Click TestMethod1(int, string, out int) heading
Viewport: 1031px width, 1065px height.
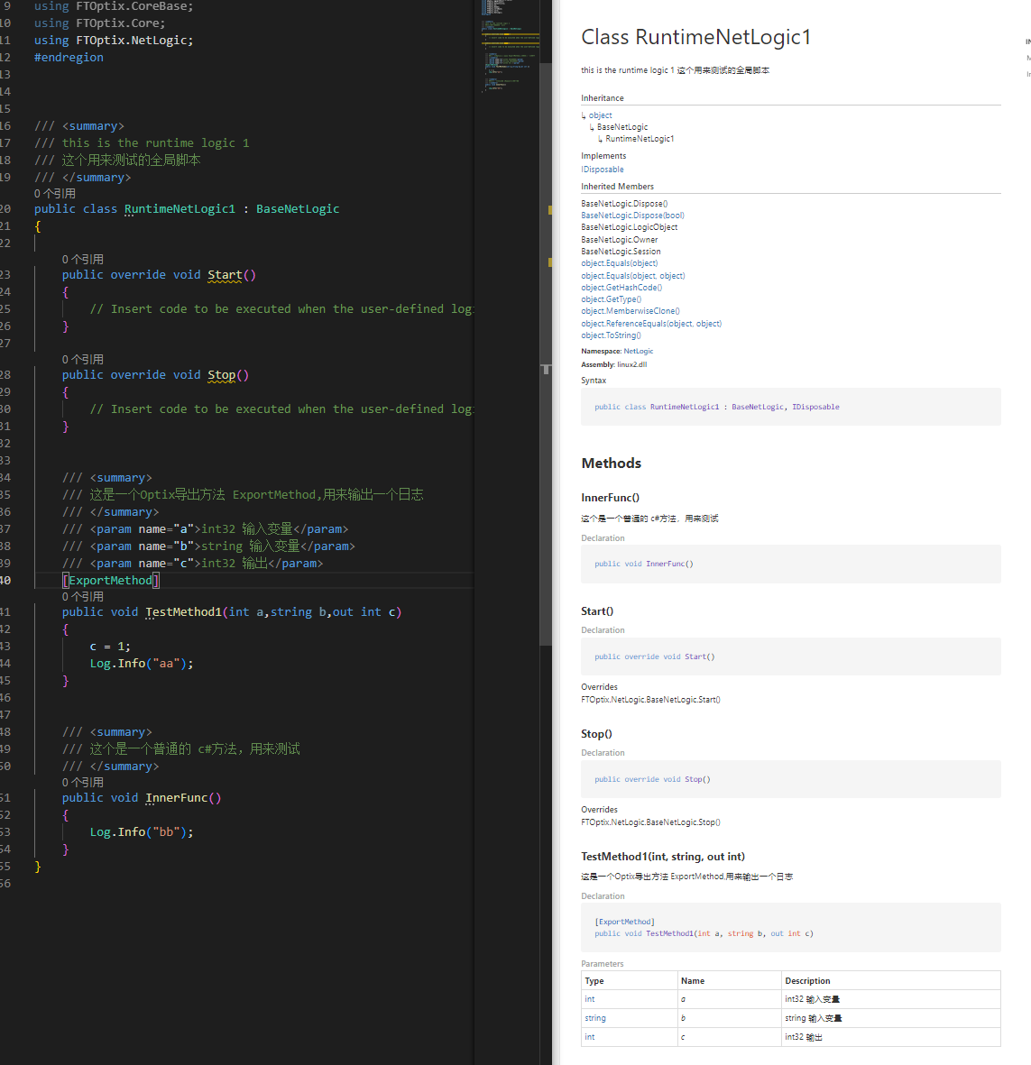663,857
